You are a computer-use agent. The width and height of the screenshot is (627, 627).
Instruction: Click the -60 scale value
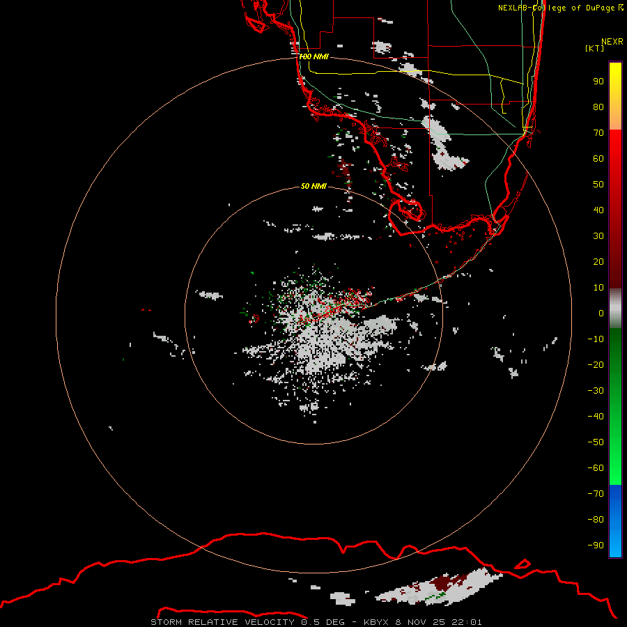point(596,468)
